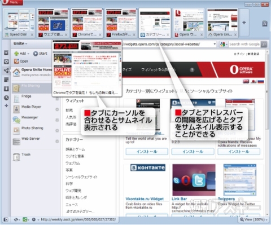Open the closed tabs trash icon
Image resolution: width=271 pixels, height=225 pixels.
pyautogui.click(x=265, y=23)
